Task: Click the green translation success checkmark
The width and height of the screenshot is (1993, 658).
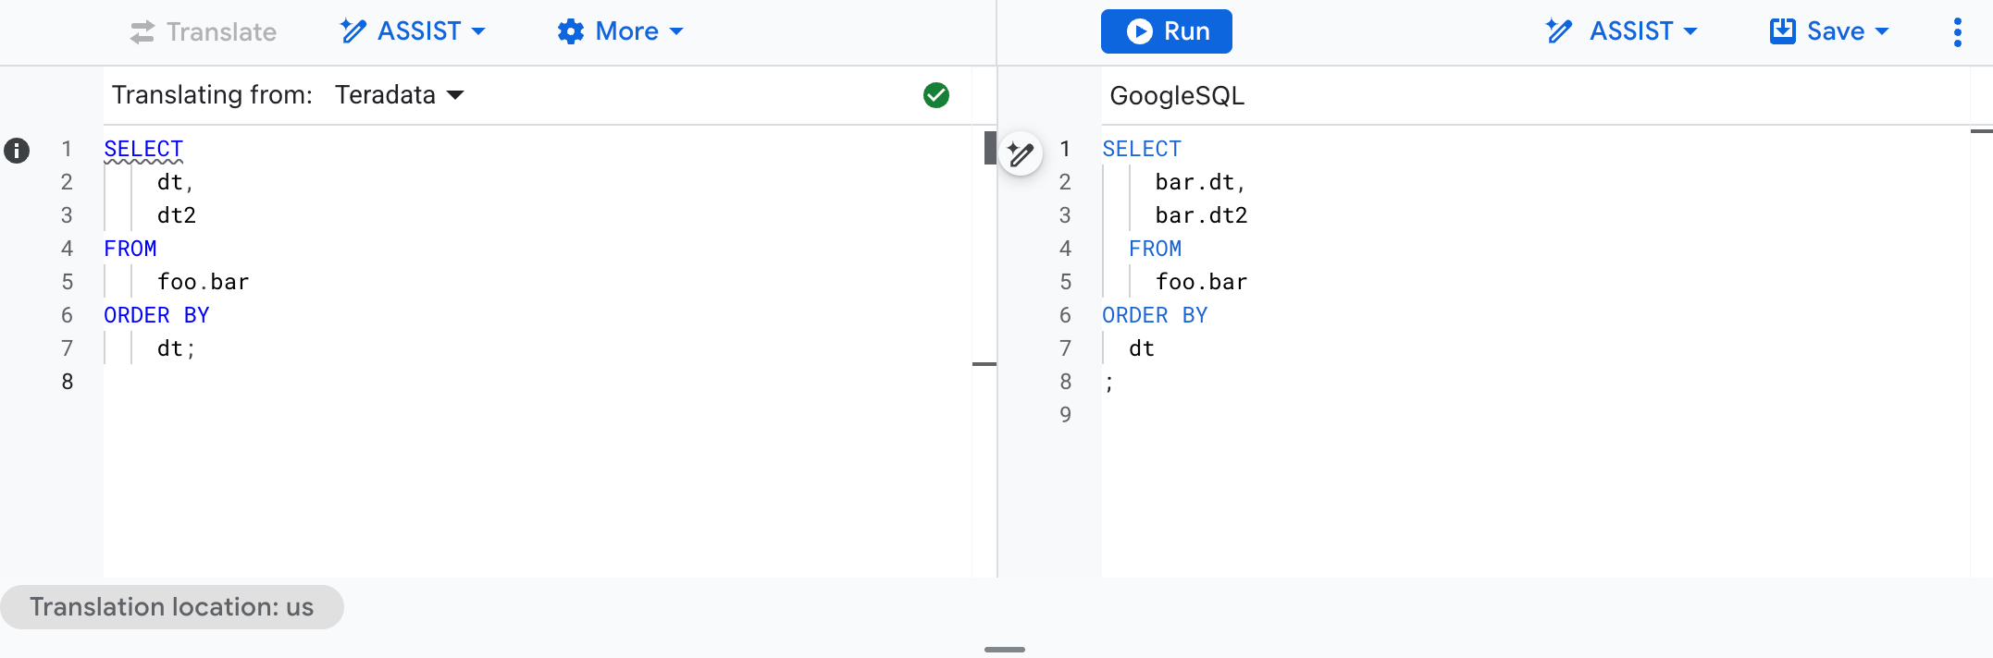Action: pos(935,95)
